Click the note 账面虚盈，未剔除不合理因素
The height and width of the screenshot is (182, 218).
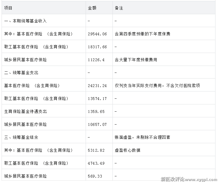143,137
